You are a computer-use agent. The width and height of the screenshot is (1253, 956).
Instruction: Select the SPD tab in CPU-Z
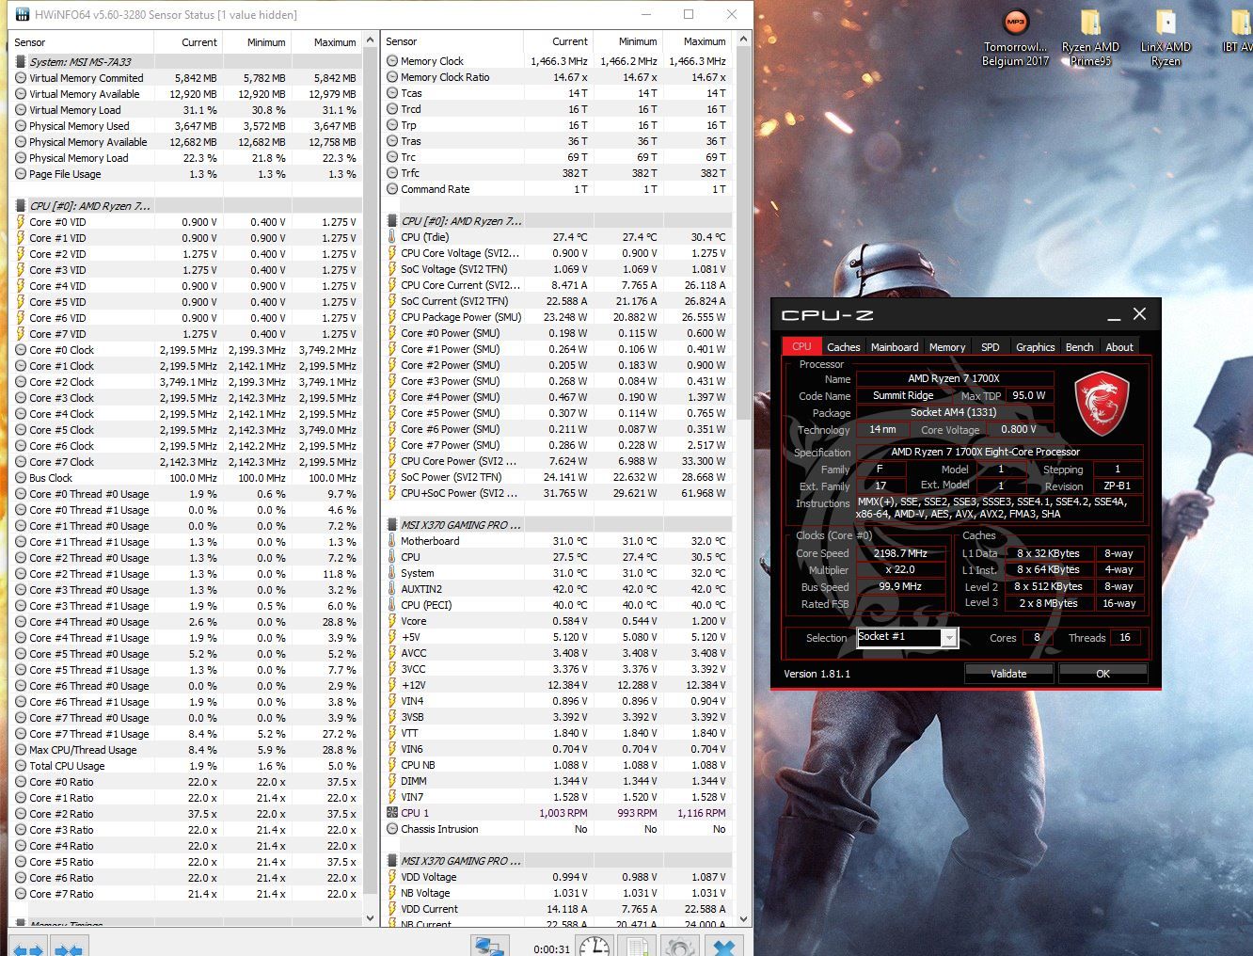pyautogui.click(x=991, y=347)
